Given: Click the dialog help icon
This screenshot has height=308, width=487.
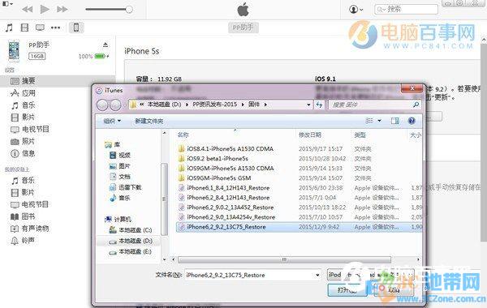Looking at the screenshot, I should pyautogui.click(x=412, y=121).
